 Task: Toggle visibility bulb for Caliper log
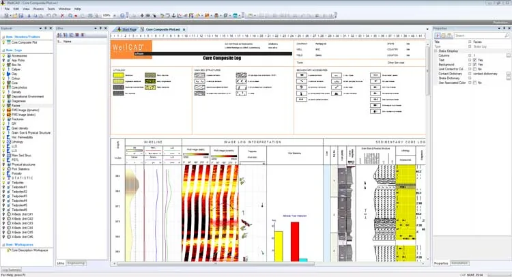tap(4, 69)
